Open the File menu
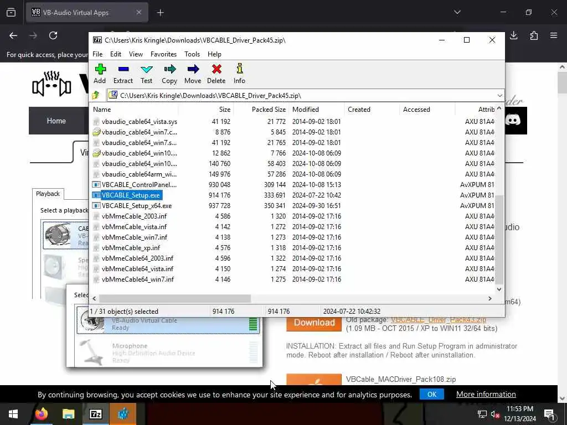Image resolution: width=567 pixels, height=425 pixels. click(x=97, y=54)
